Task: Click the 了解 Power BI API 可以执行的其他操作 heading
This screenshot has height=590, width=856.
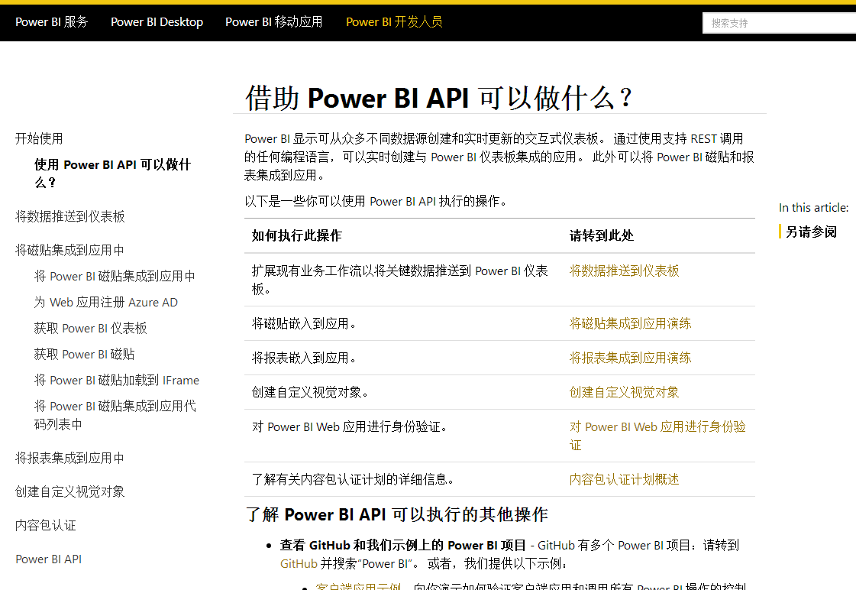Action: 396,514
